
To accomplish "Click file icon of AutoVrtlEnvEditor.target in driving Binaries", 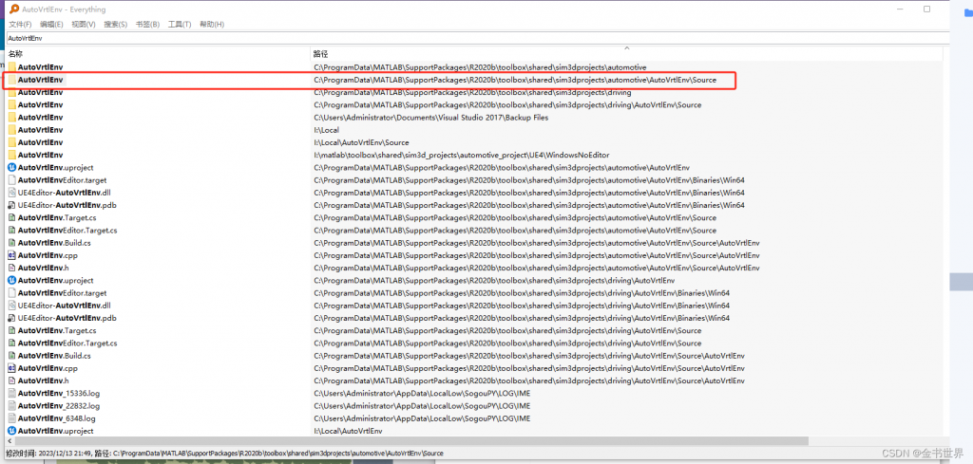I will pyautogui.click(x=12, y=293).
